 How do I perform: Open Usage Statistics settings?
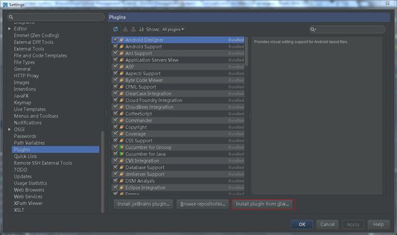[31, 183]
